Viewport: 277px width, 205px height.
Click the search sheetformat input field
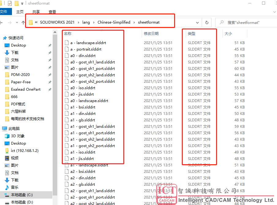(247, 22)
